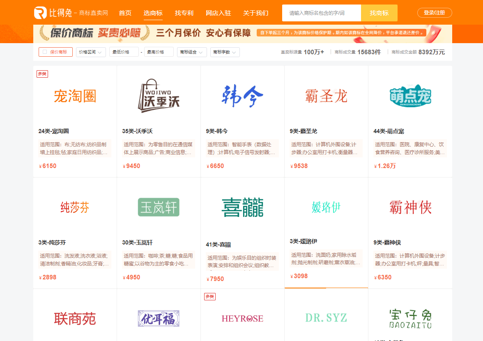Expand the 商标字数 dropdown
The width and height of the screenshot is (483, 341).
coord(225,52)
